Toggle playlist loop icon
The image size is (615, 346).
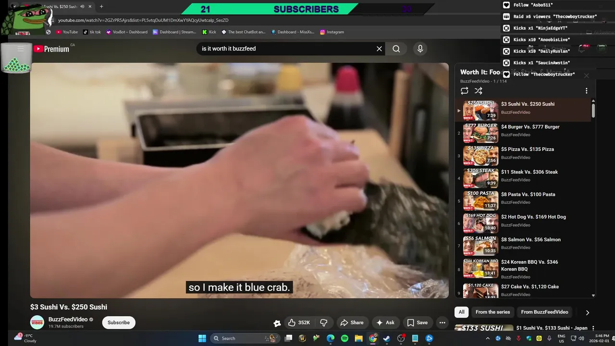pos(464,91)
